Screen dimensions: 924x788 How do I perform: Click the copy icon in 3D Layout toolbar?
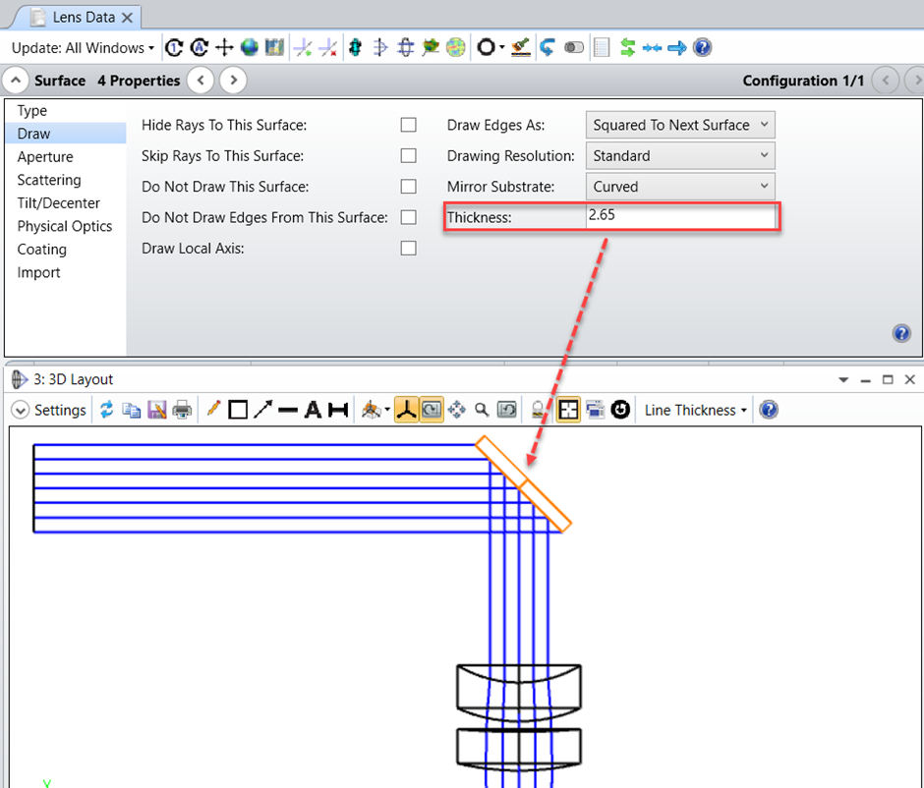point(131,410)
